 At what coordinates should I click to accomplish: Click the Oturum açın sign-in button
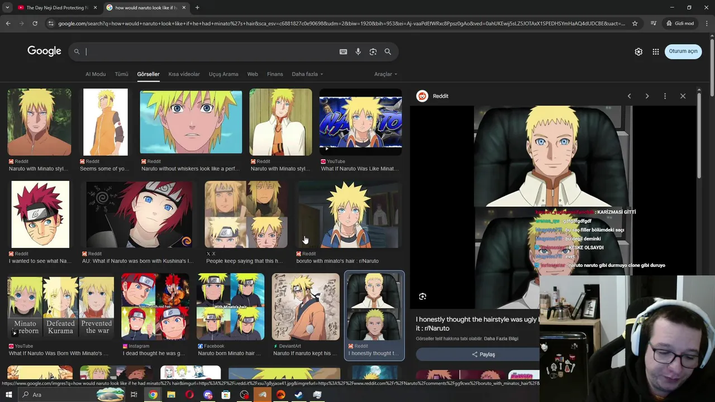pyautogui.click(x=683, y=51)
